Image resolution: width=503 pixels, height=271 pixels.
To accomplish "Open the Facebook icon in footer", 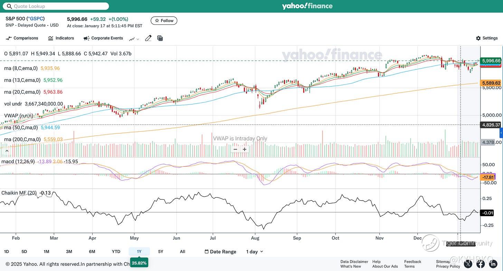I will (481, 264).
